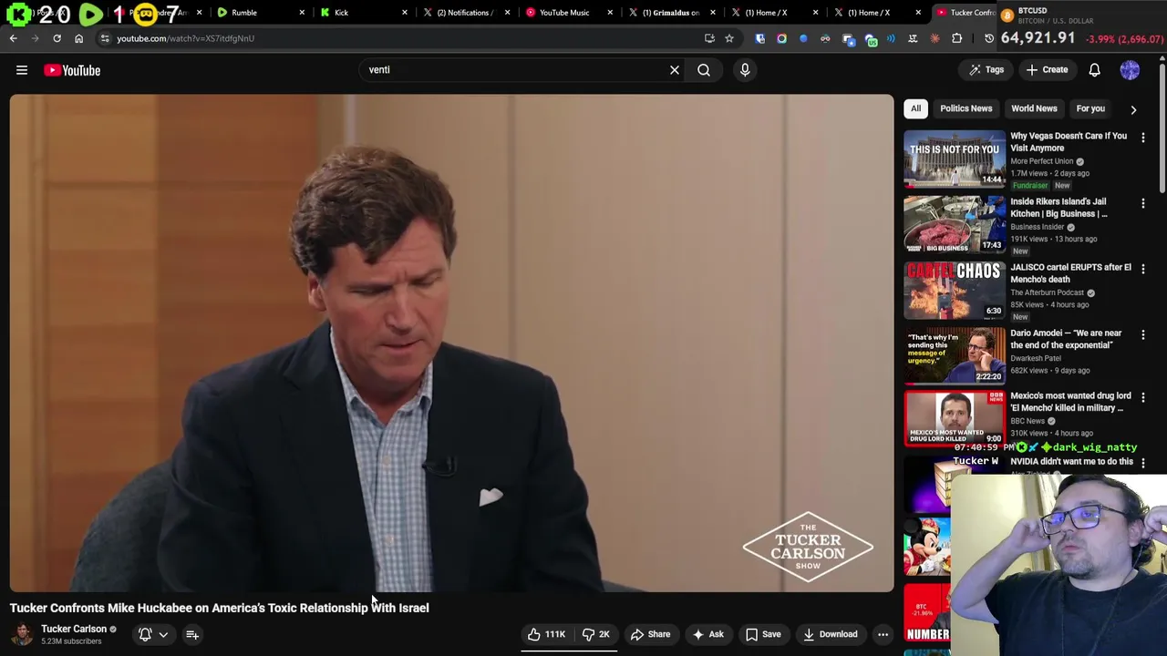Open the color wheel extension icon

[781, 38]
